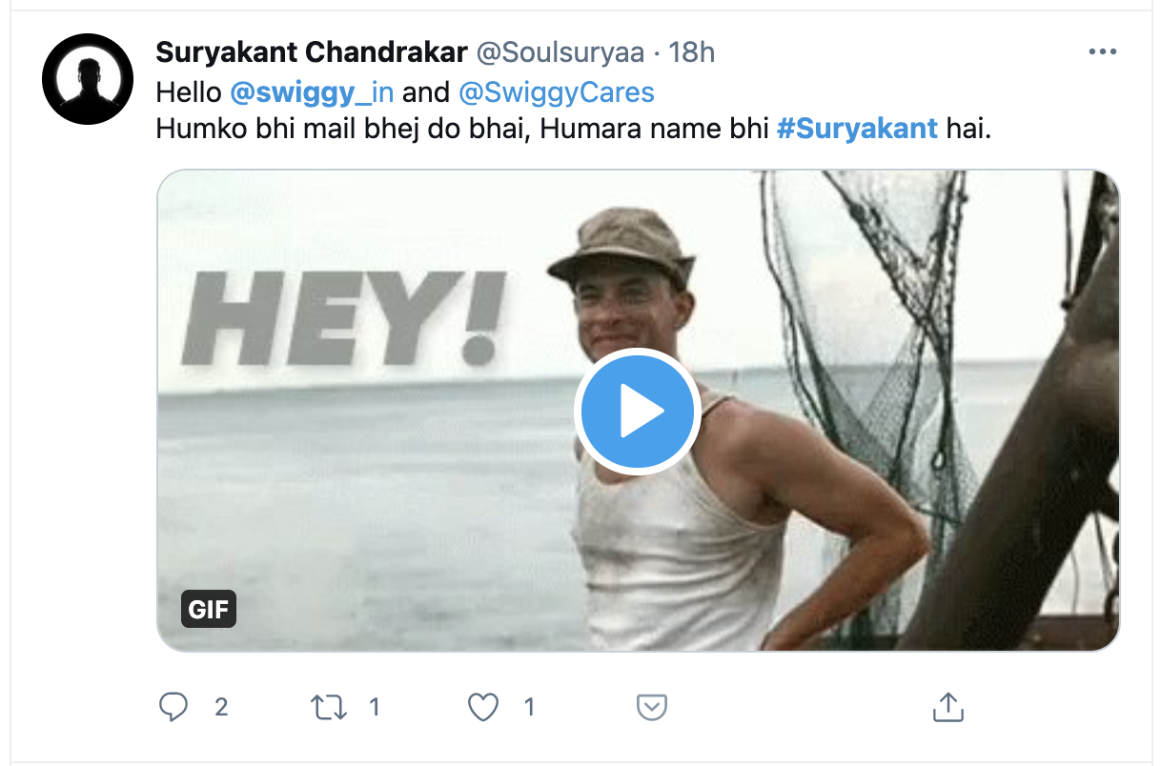Open Suryakant Chandrakar's profile picture

[x=87, y=79]
